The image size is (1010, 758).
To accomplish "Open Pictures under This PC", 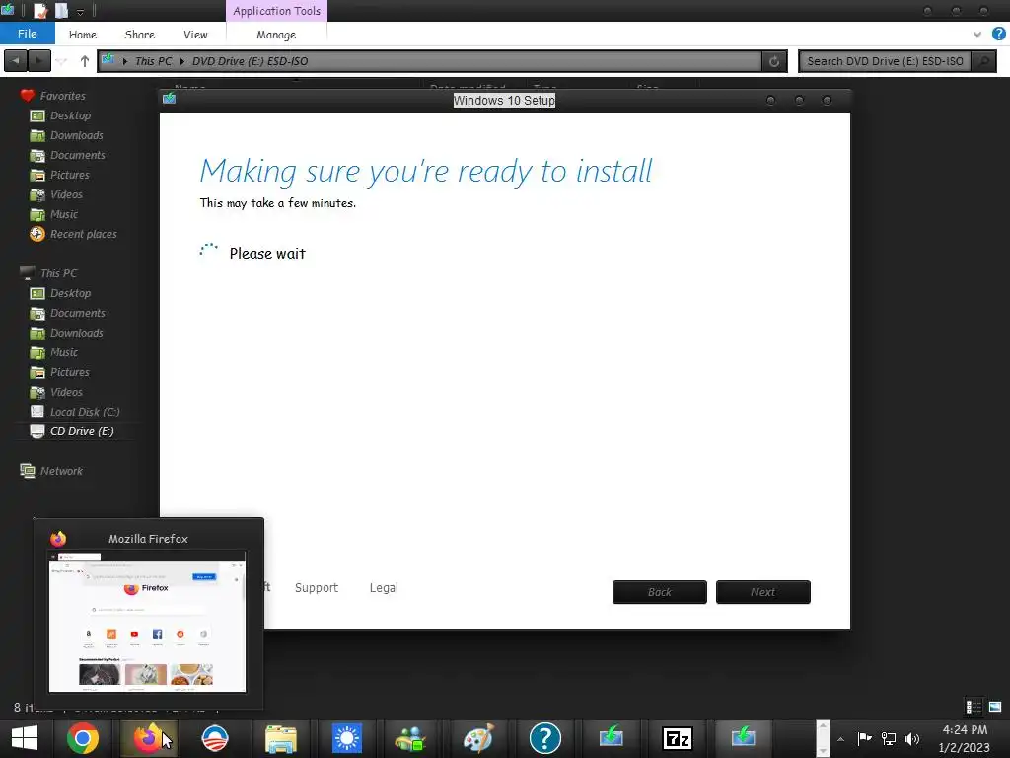I will pyautogui.click(x=60, y=372).
